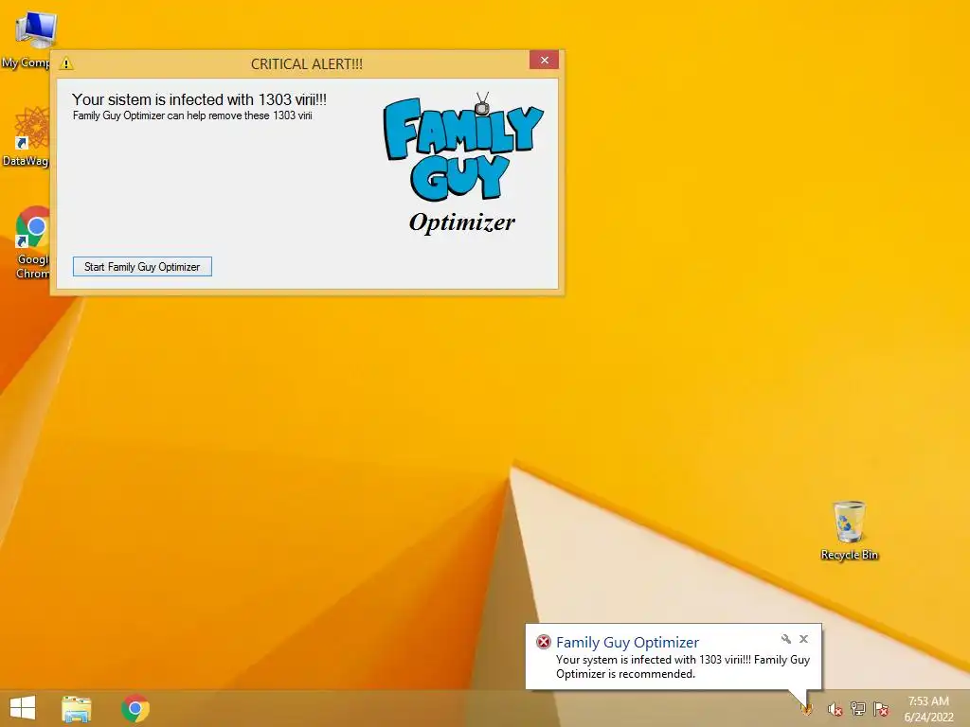Click the balloon message "Optimizer is recommended"

pos(625,674)
